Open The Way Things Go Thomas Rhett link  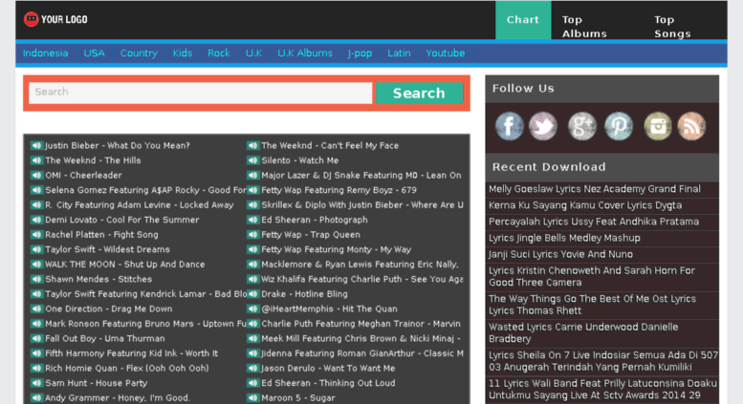592,305
